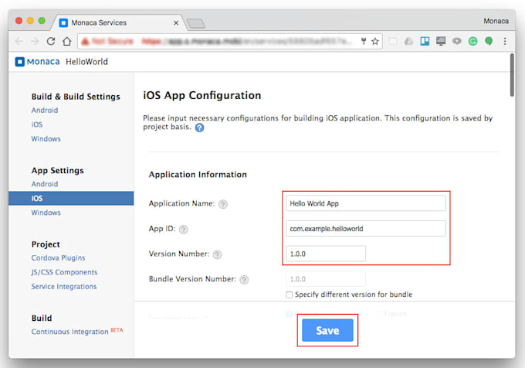Screen dimensions: 525x368
Task: Bookmark page using the star icon
Action: point(375,41)
